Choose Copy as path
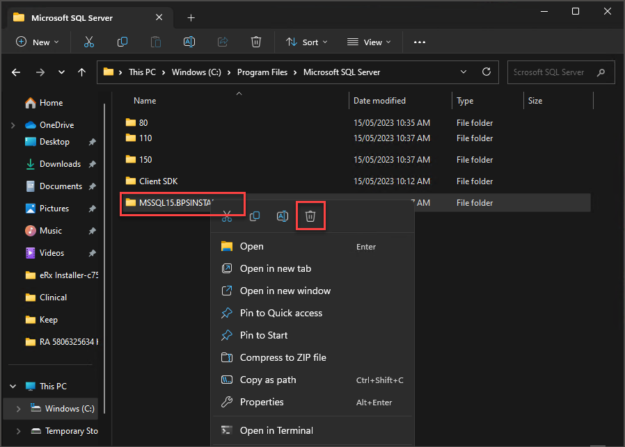625x447 pixels. (x=312, y=380)
